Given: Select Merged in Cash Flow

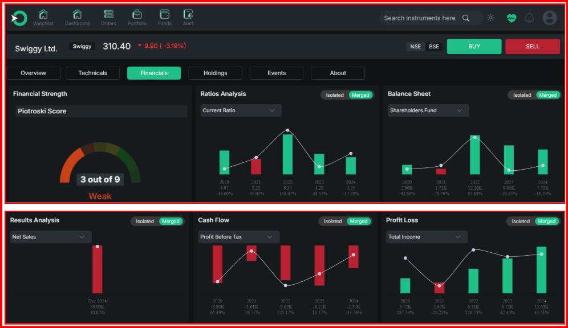Looking at the screenshot, I should 359,222.
